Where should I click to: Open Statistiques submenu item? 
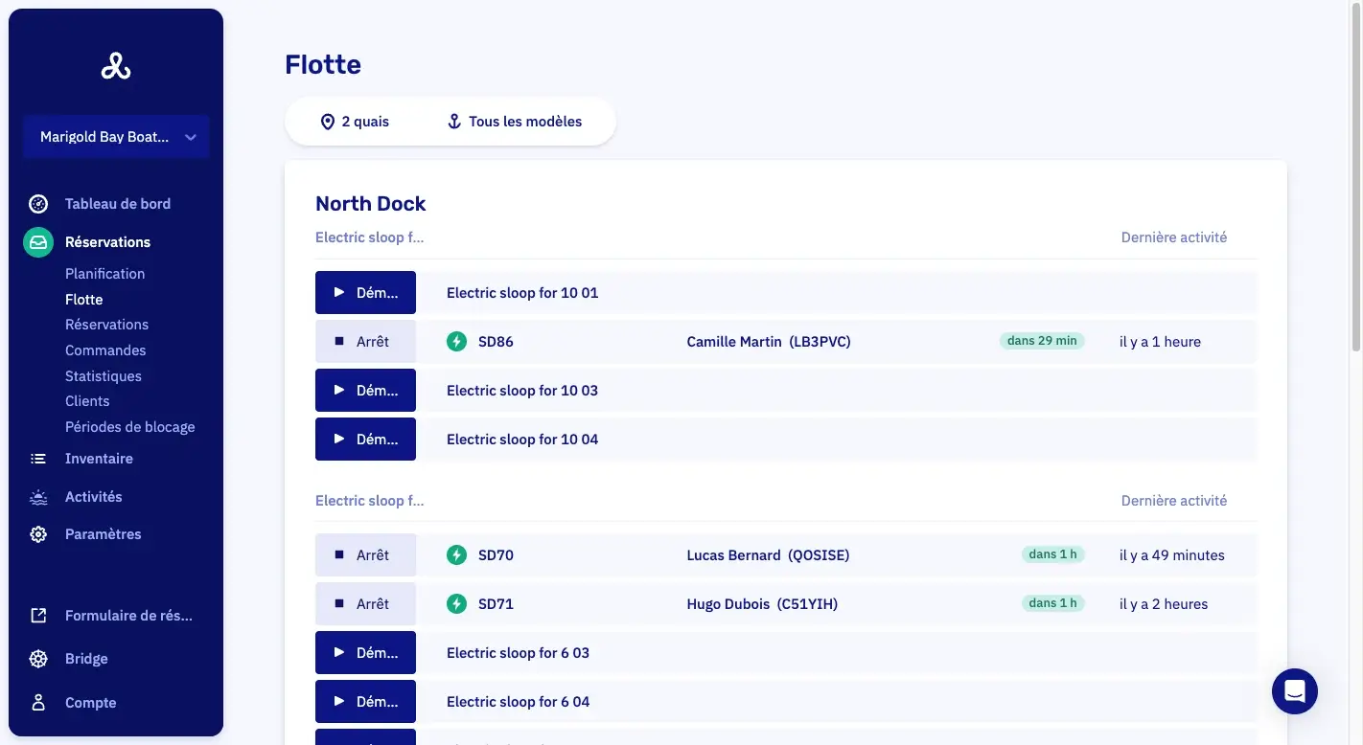pyautogui.click(x=104, y=376)
